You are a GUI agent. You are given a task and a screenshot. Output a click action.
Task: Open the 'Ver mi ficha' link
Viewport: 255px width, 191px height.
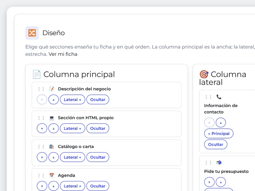click(63, 54)
